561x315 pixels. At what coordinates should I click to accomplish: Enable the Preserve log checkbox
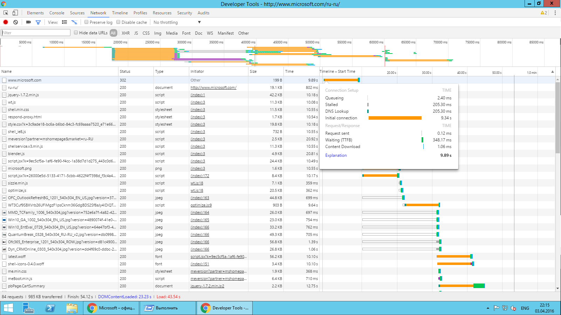86,22
